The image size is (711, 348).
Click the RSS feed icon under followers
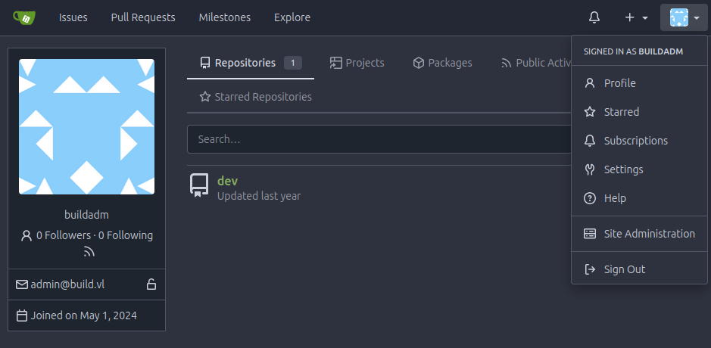coord(89,252)
